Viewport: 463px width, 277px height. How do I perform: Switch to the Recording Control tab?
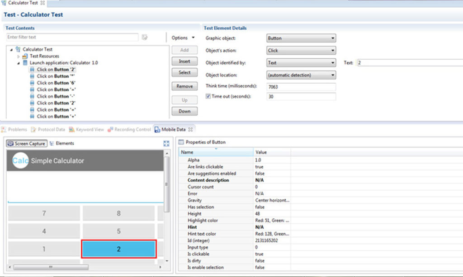pos(129,130)
